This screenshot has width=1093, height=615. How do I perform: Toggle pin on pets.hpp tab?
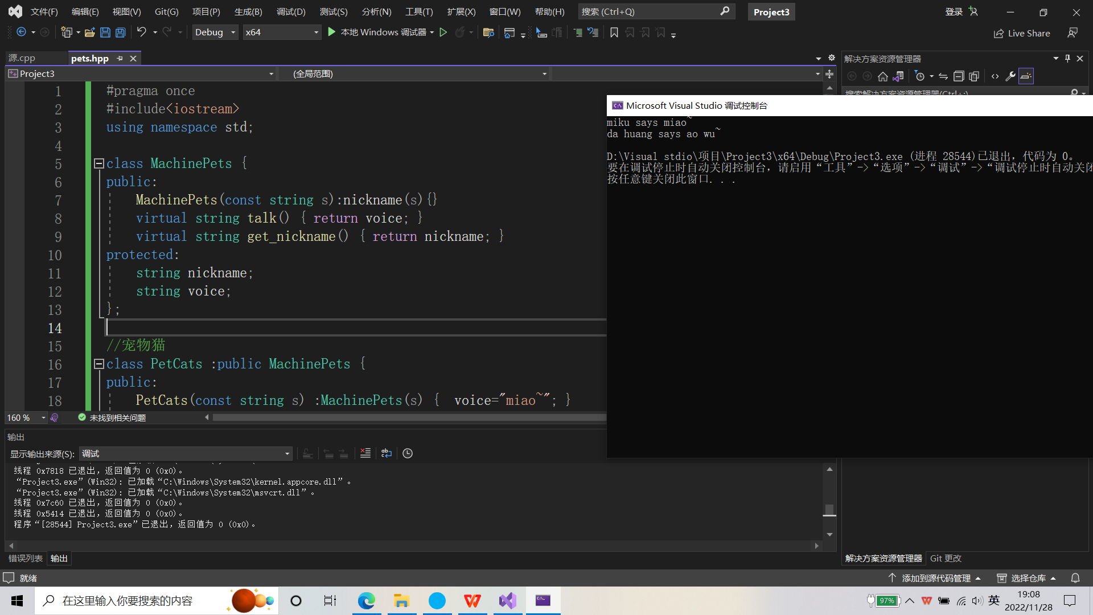(x=120, y=58)
